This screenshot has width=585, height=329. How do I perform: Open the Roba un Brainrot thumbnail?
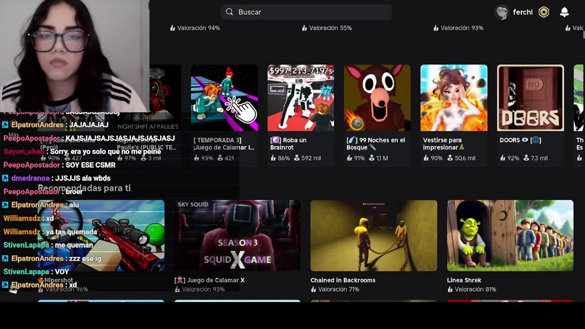[301, 98]
